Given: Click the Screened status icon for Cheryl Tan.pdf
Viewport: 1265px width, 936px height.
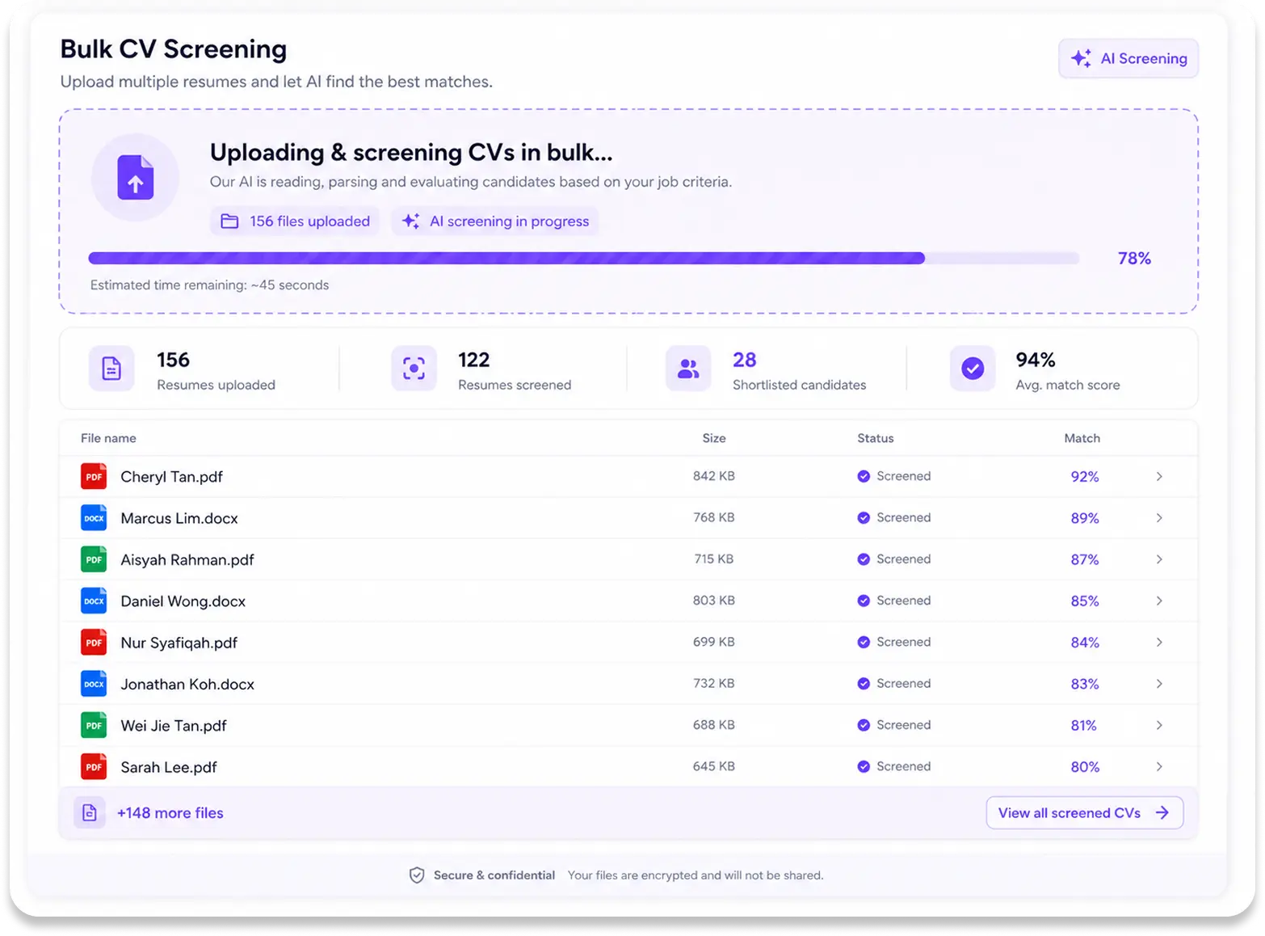Looking at the screenshot, I should point(864,476).
